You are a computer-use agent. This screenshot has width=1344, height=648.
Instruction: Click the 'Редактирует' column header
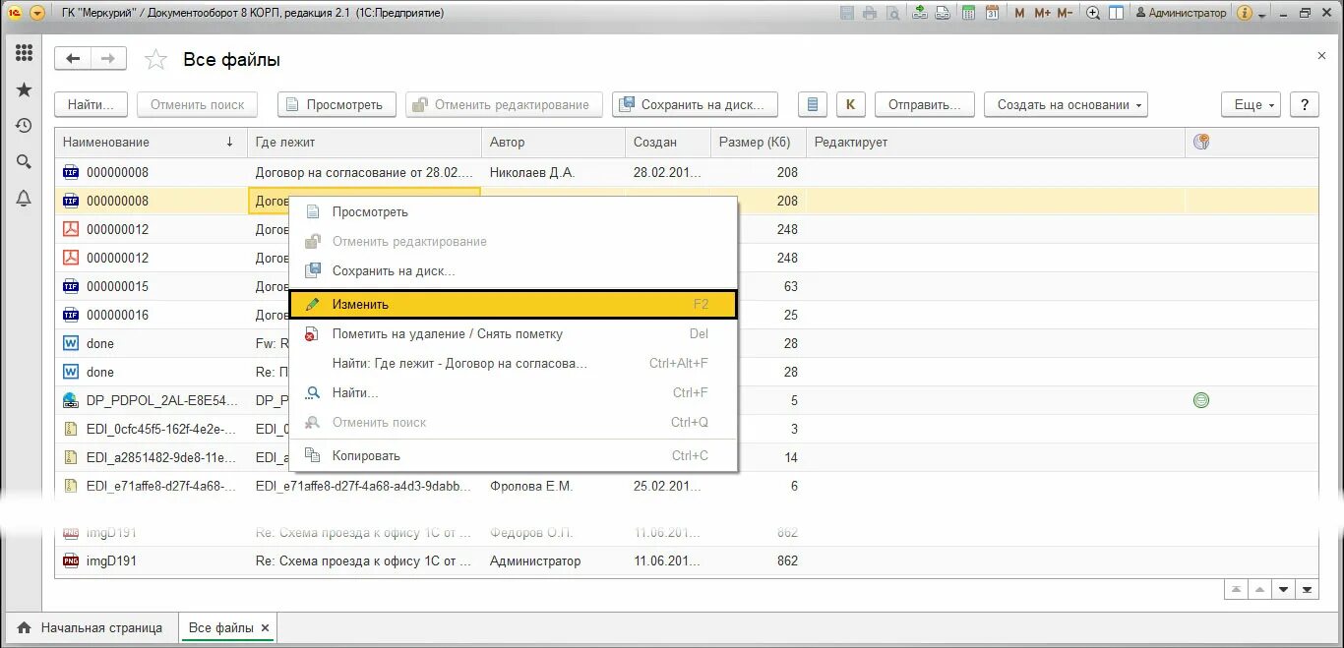point(996,142)
